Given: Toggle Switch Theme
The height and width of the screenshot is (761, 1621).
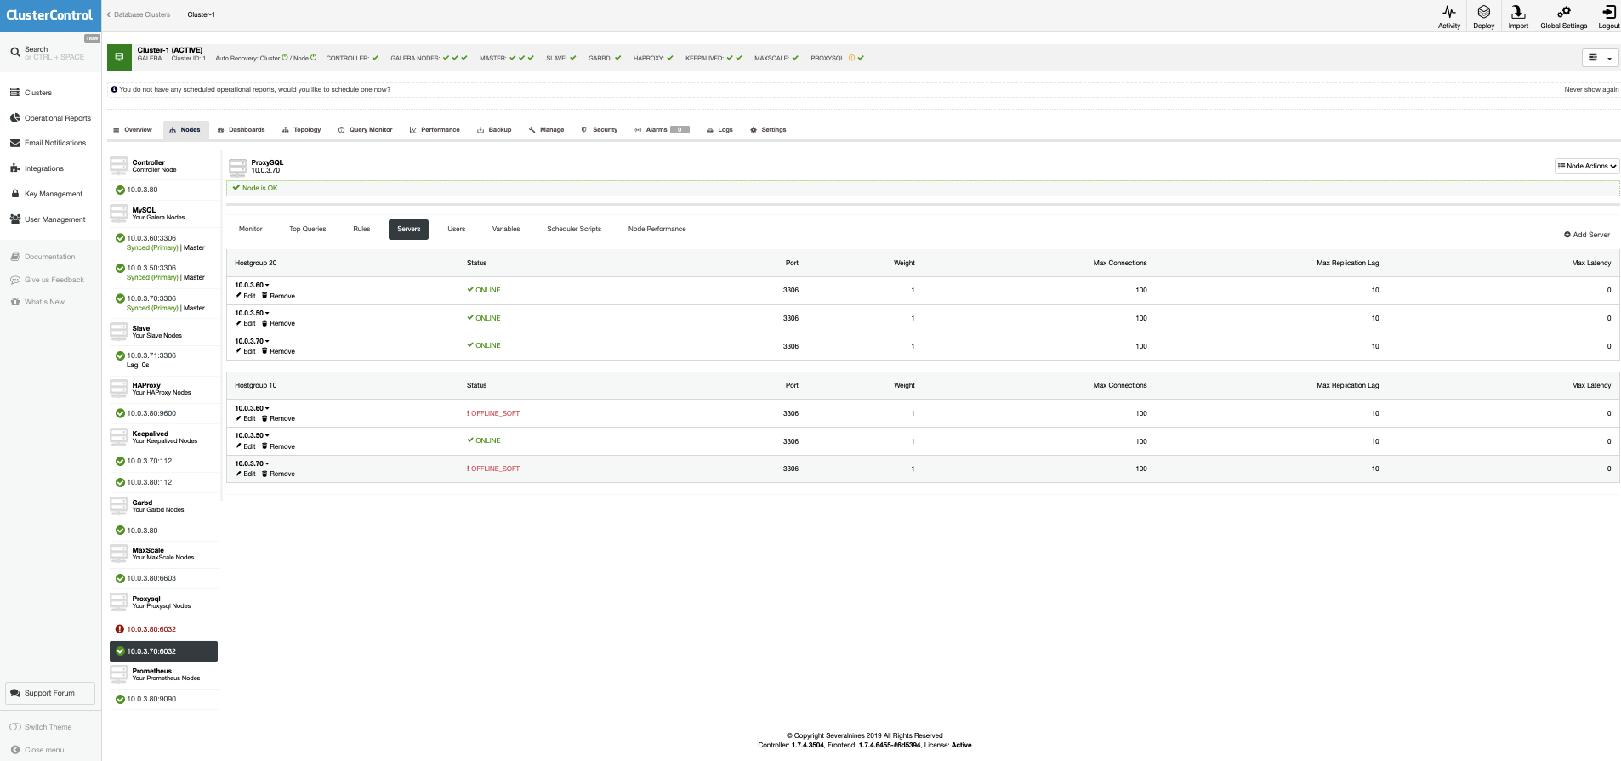Looking at the screenshot, I should [x=41, y=727].
